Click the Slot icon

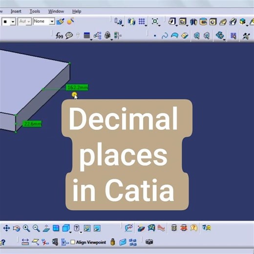tap(233, 21)
